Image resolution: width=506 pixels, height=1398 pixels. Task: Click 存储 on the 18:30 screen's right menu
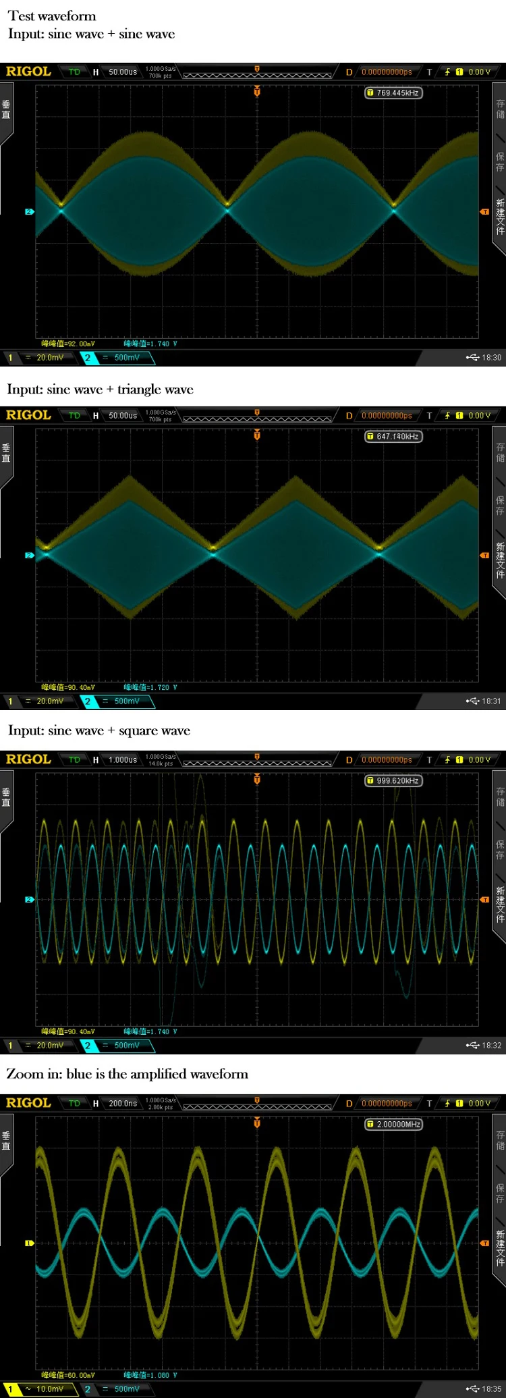click(500, 109)
